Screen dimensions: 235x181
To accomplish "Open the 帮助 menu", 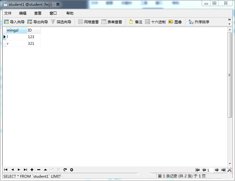I will click(70, 13).
